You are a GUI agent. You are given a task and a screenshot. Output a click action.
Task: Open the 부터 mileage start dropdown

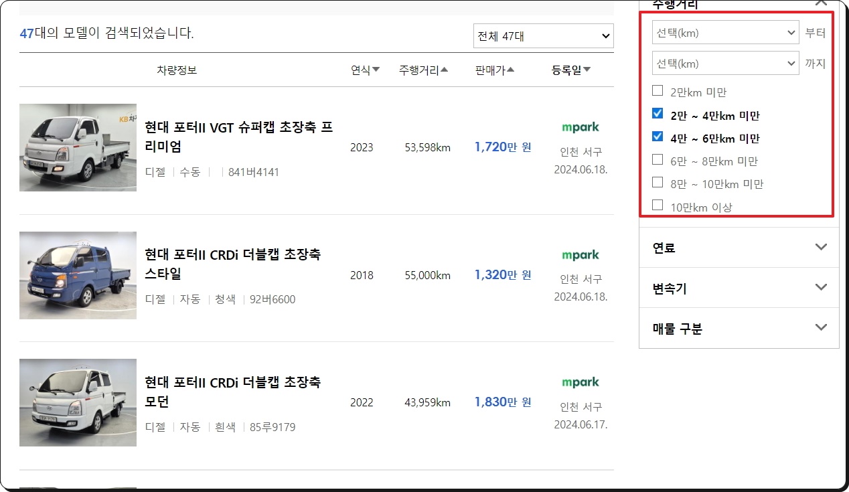point(725,32)
